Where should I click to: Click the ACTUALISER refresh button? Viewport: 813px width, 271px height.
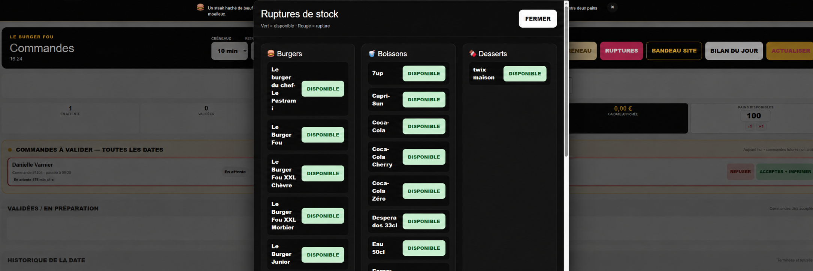pyautogui.click(x=790, y=51)
